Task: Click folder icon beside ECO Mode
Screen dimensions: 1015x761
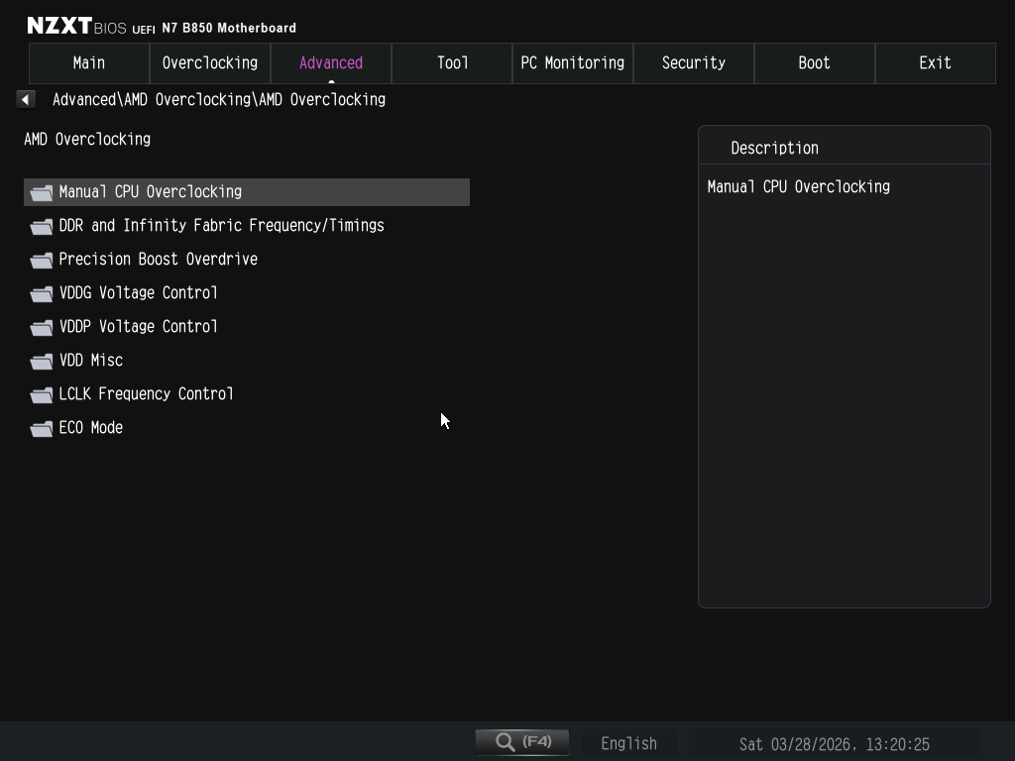Action: (x=42, y=428)
